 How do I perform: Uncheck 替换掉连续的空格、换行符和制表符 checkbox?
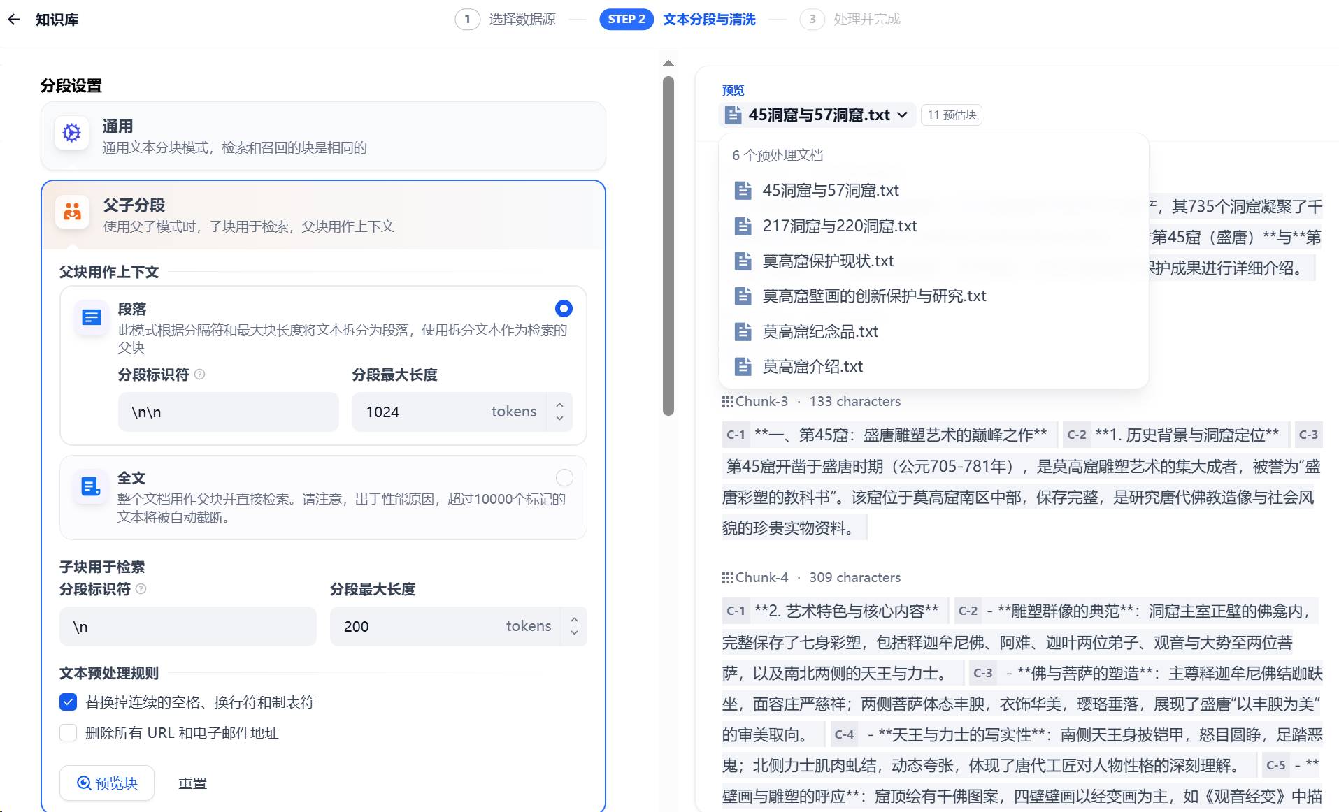pyautogui.click(x=69, y=702)
